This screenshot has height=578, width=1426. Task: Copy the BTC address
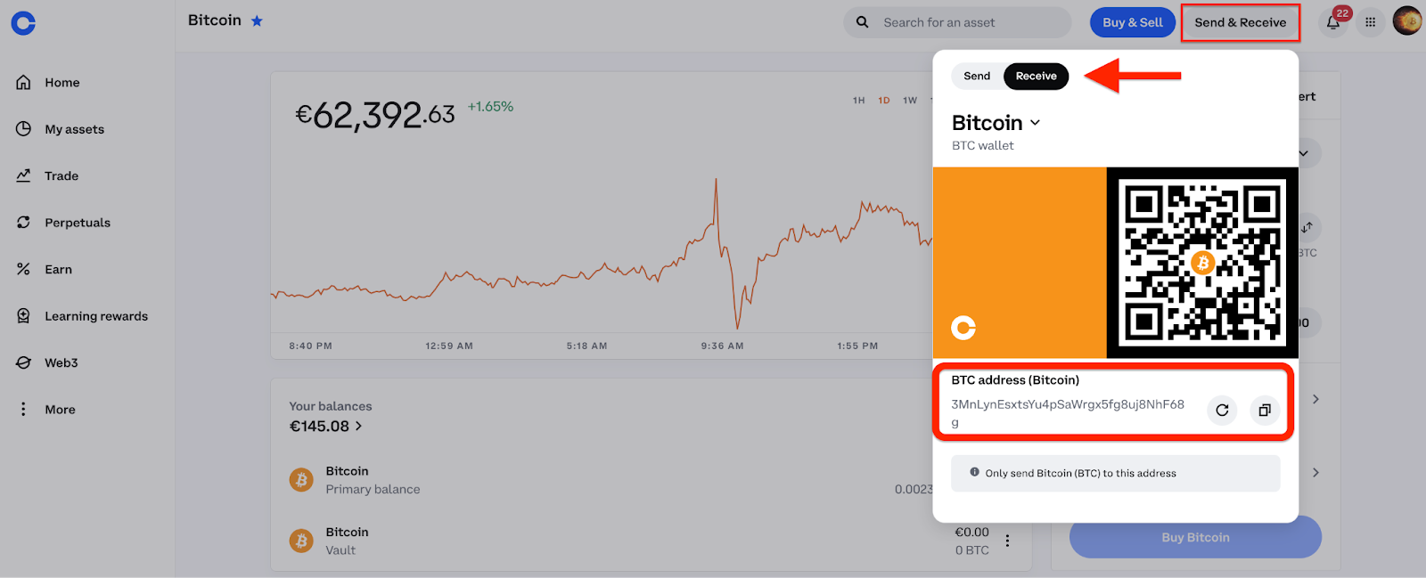coord(1264,411)
